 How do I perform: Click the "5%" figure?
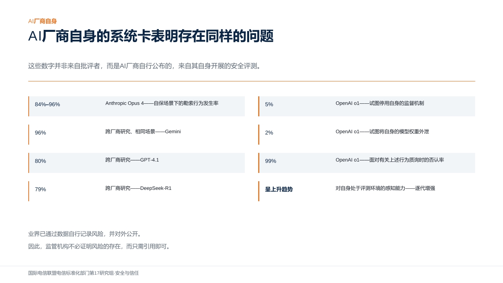(x=269, y=104)
